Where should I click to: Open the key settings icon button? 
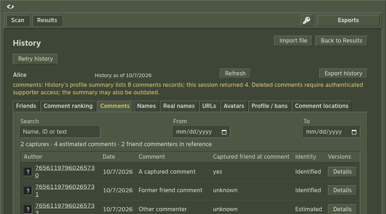tap(307, 20)
